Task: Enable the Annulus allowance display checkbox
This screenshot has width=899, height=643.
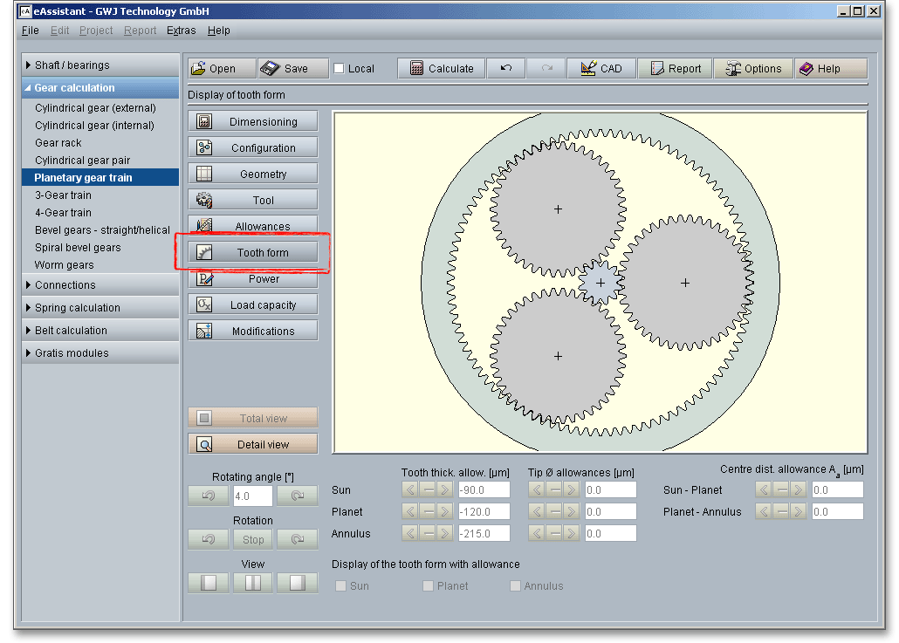Action: point(515,586)
